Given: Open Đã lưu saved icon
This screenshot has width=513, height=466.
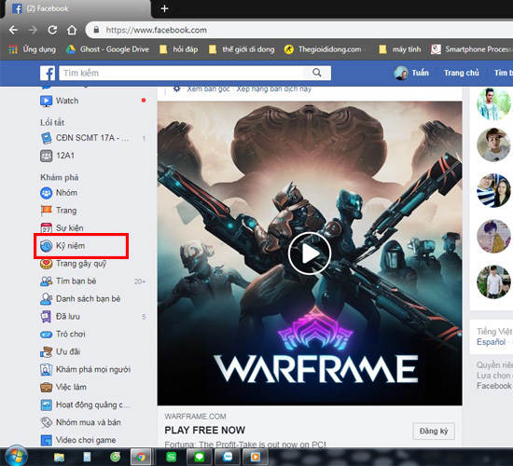Looking at the screenshot, I should click(x=46, y=317).
